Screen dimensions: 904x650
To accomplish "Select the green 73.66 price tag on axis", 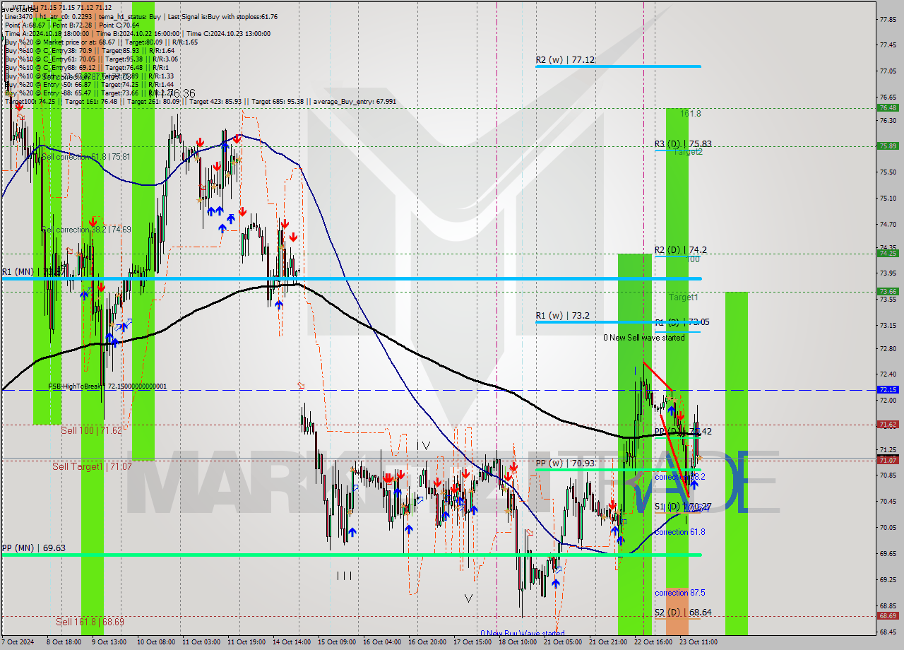I will pos(888,291).
